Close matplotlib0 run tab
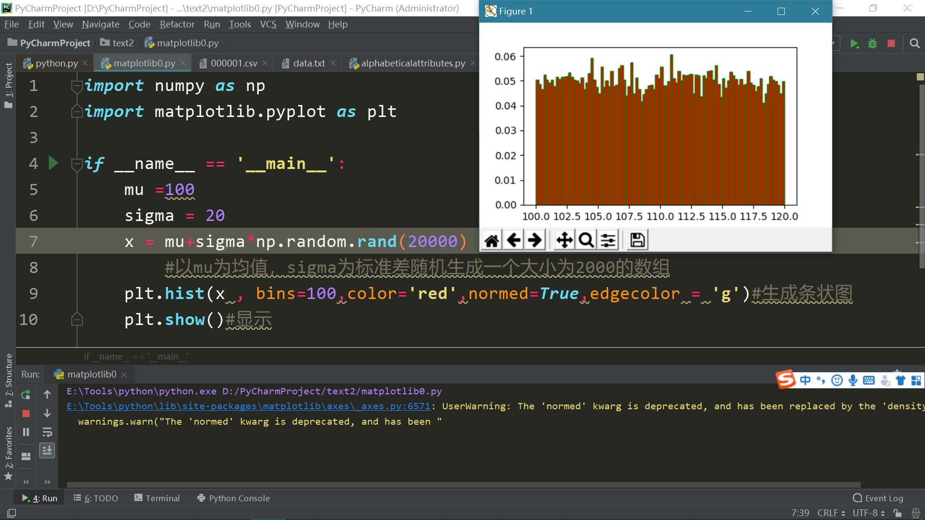The width and height of the screenshot is (925, 520). pos(124,375)
